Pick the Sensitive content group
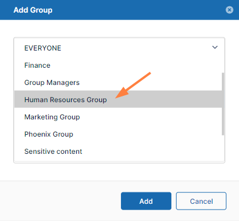 click(x=118, y=152)
